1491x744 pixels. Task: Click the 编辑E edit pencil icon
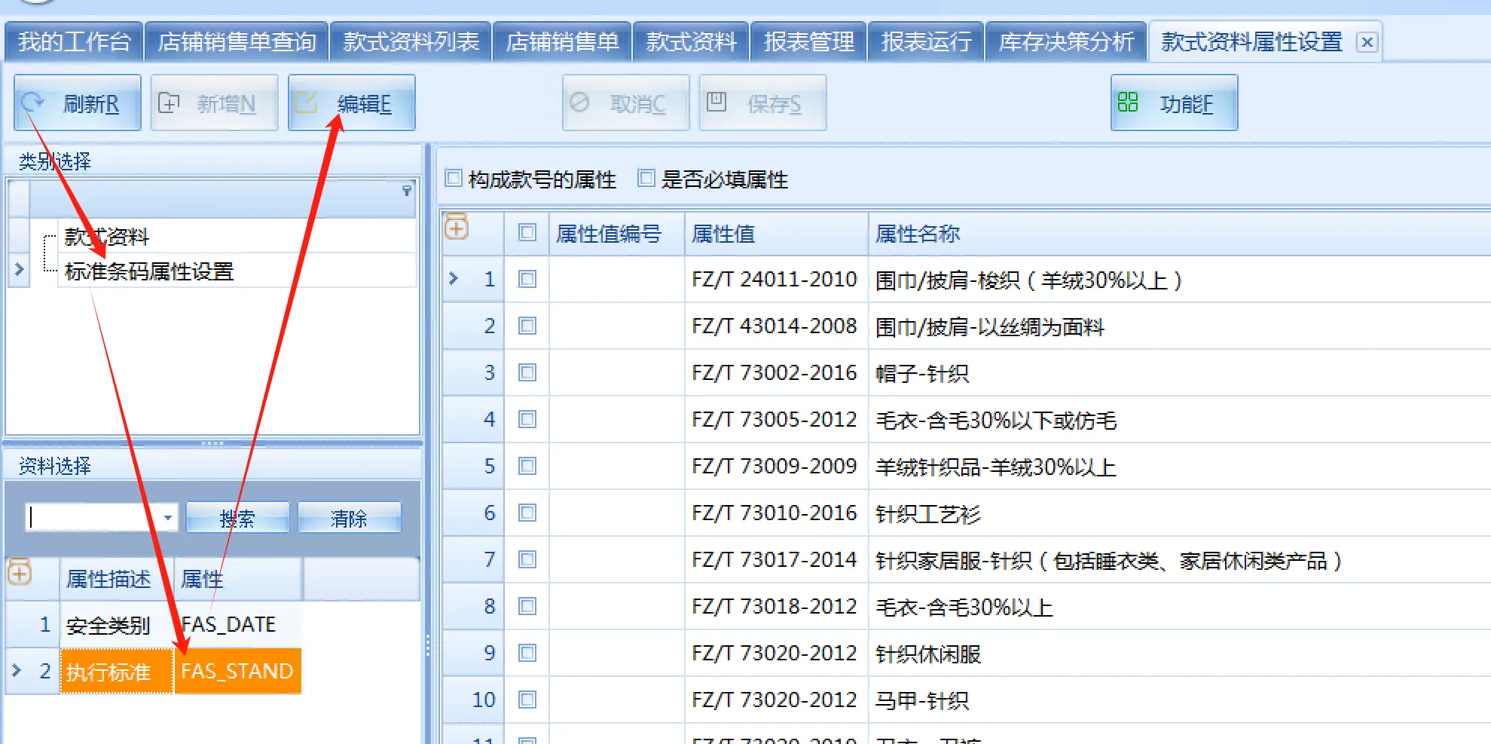pos(306,103)
